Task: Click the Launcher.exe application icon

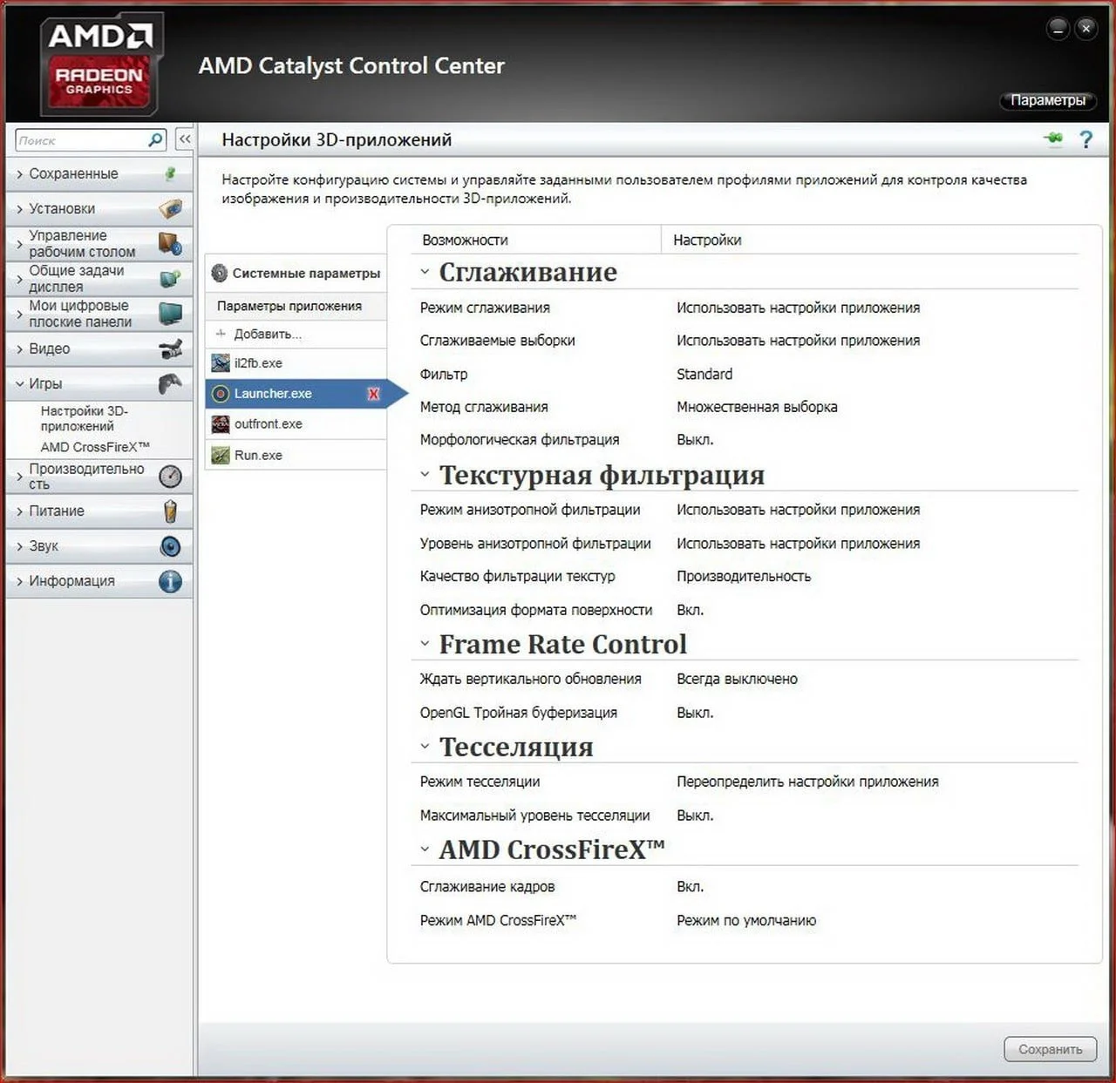Action: [x=221, y=394]
